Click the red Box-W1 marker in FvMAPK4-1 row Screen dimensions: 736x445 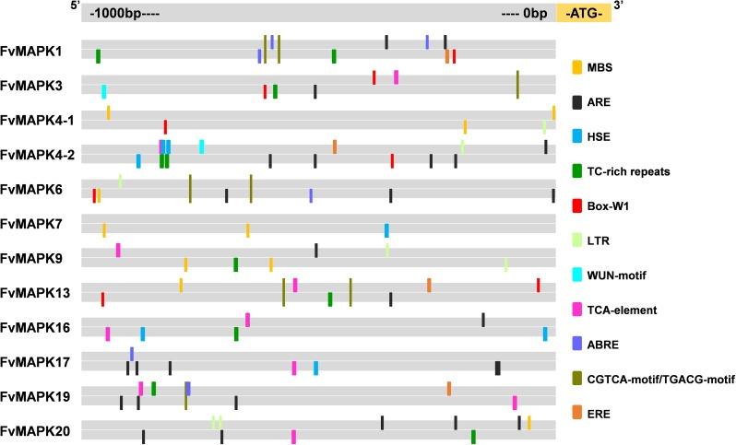(x=165, y=126)
